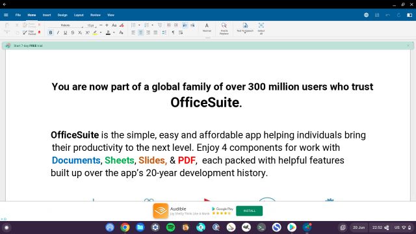
Task: Decrease font size with minus button
Action: tap(101, 25)
